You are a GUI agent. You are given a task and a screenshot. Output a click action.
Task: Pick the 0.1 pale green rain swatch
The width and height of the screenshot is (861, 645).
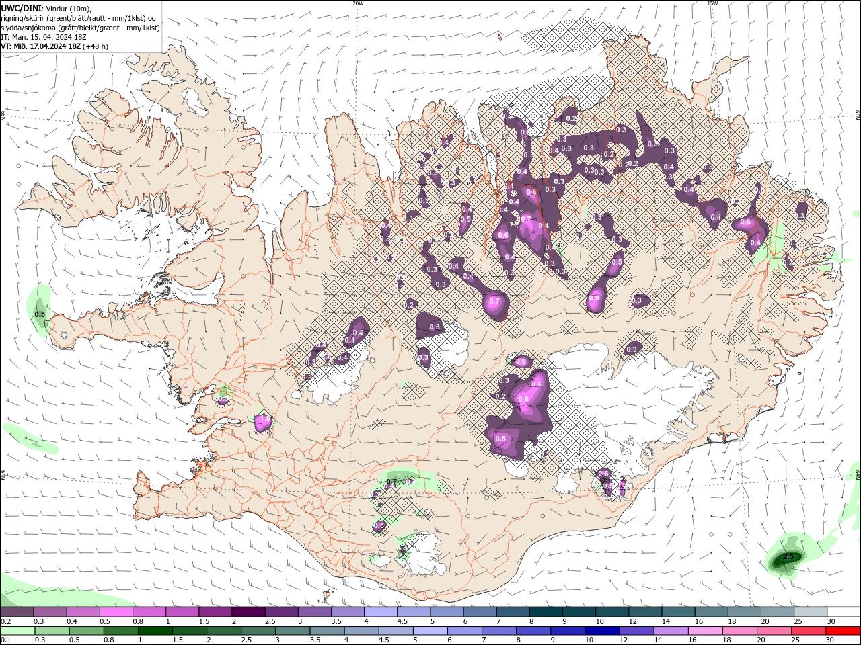point(17,631)
